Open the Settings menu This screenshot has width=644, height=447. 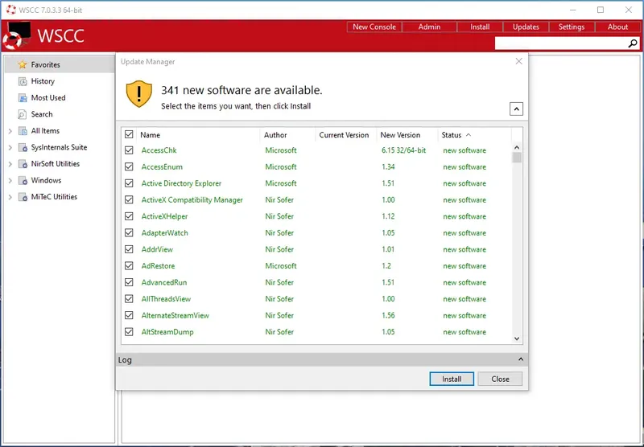pyautogui.click(x=572, y=27)
